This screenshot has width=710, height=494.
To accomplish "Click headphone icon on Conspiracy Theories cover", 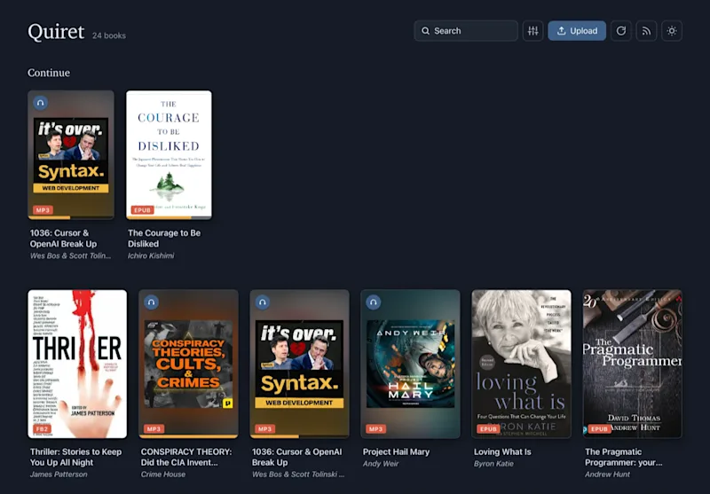I will [x=151, y=302].
